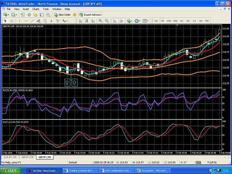Click the Periods clock icon
Viewport: 232px width, 174px height.
[x=137, y=21]
